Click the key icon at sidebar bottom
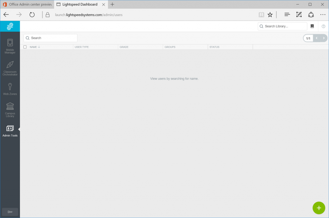Image resolution: width=329 pixels, height=218 pixels. 10,212
